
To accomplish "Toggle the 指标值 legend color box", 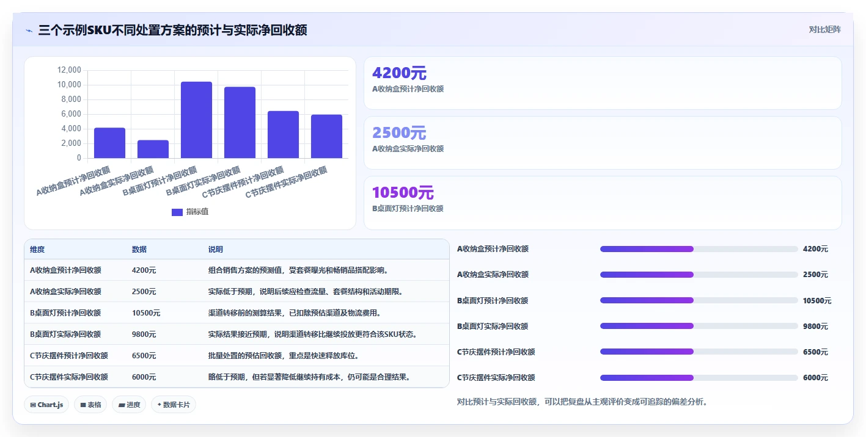I will [177, 212].
